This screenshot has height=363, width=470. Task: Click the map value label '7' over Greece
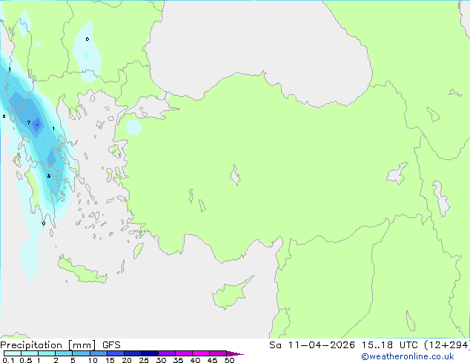(x=29, y=122)
